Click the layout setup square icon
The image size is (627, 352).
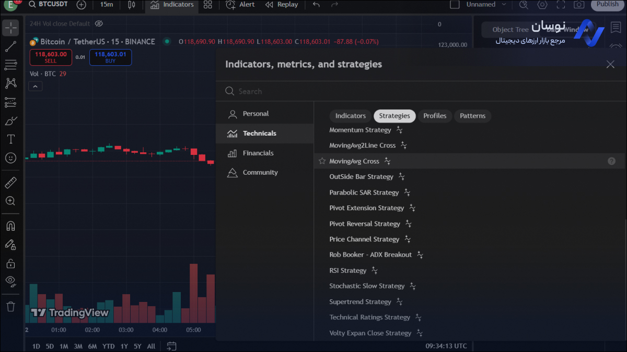point(455,5)
